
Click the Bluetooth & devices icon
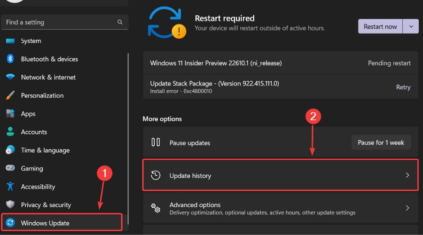click(10, 59)
